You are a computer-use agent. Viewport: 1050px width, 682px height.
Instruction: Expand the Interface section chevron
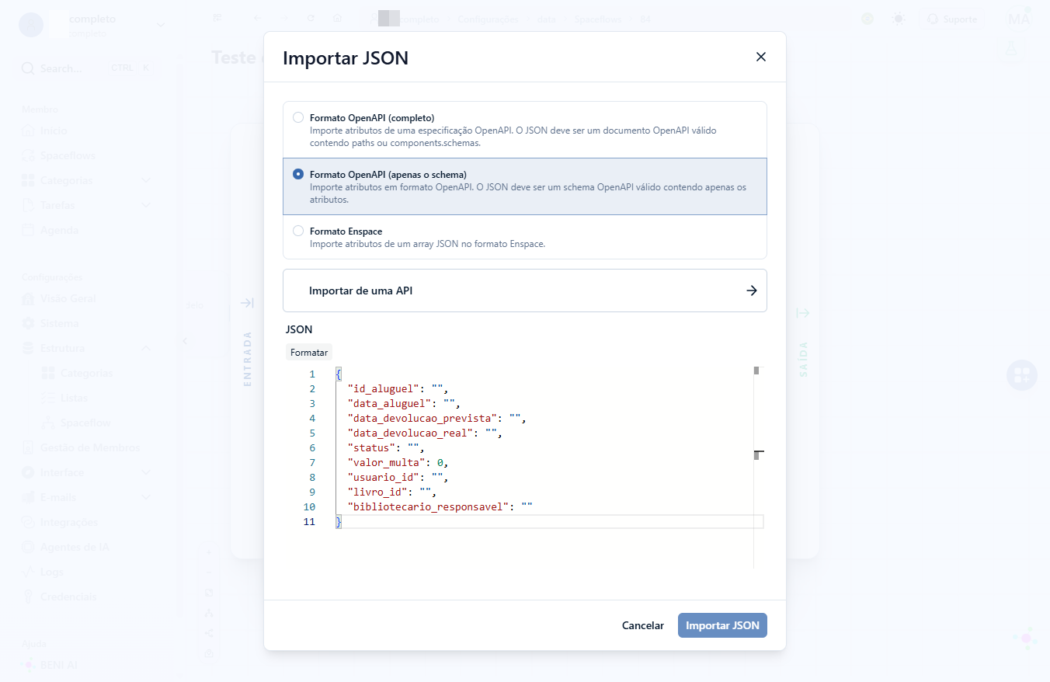146,472
